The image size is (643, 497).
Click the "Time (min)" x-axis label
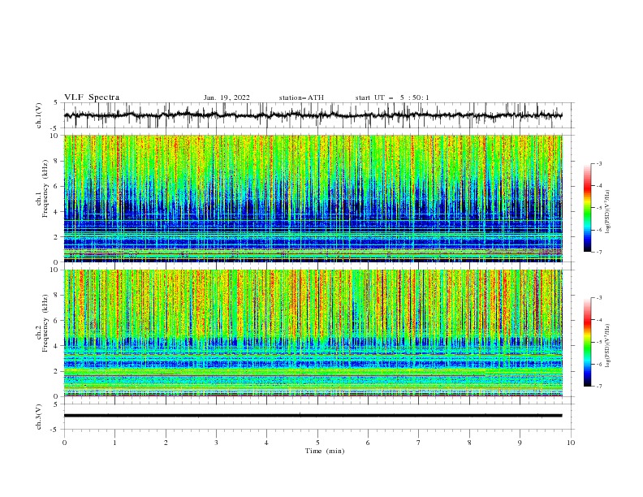(325, 451)
